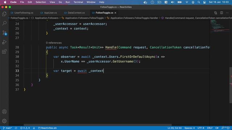Viewport: 232px width, 130px height.
Task: Open the File menu
Action: 22,2
